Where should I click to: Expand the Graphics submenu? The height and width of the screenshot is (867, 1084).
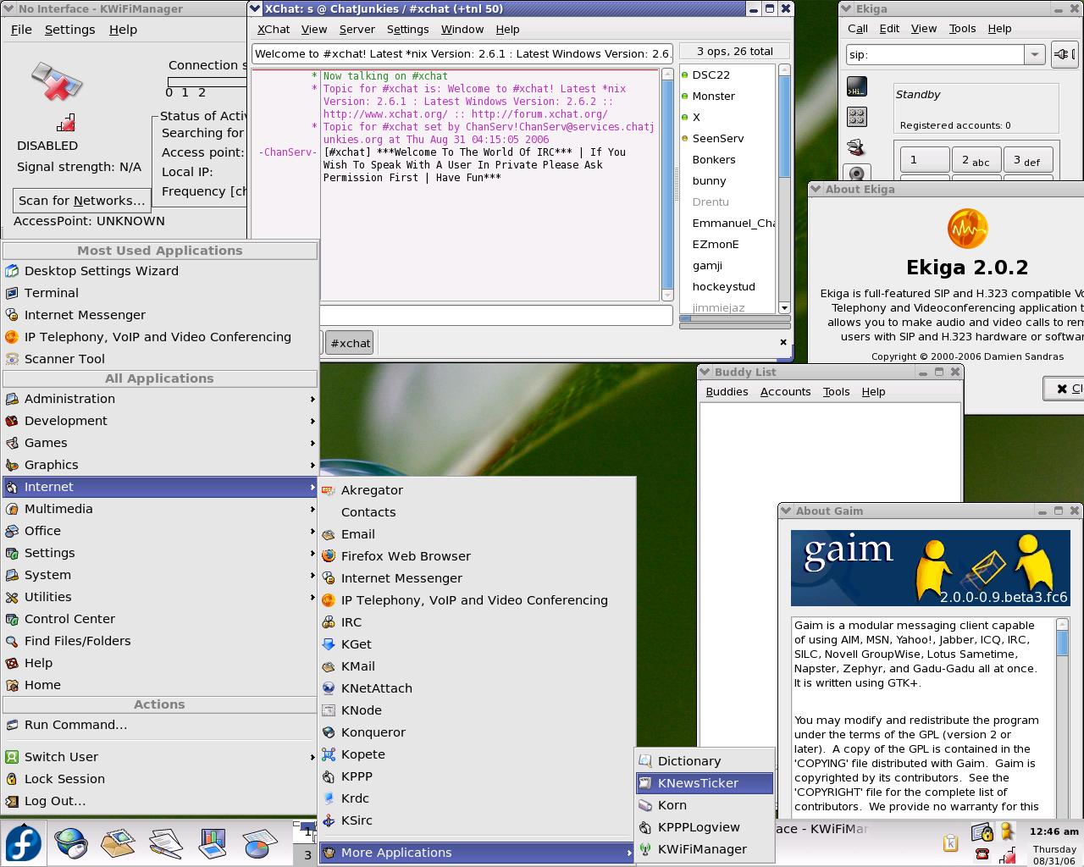pyautogui.click(x=160, y=465)
